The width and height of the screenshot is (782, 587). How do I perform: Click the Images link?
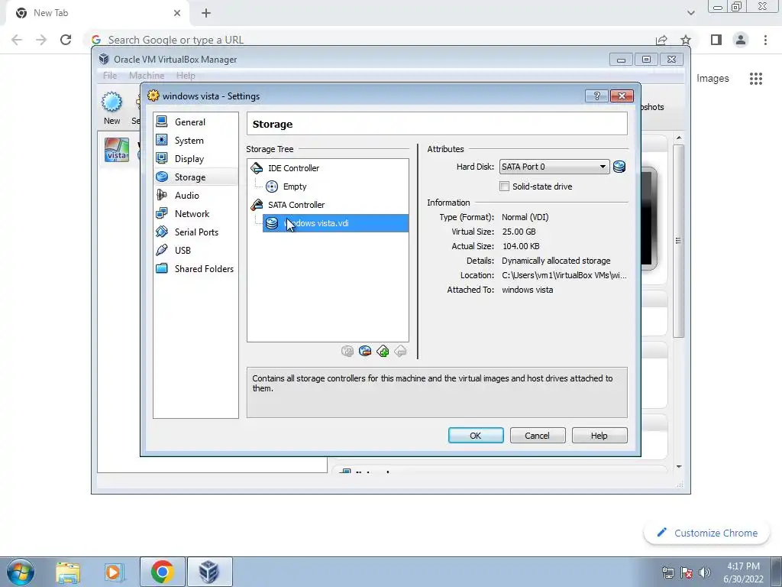tap(713, 79)
